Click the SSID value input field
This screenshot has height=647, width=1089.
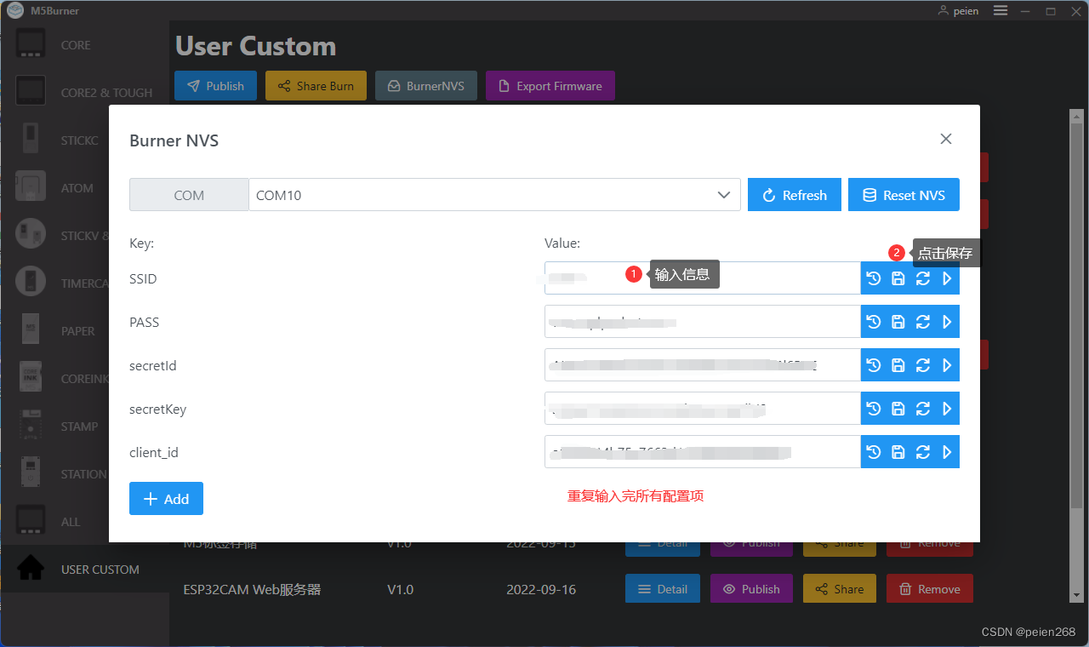coord(703,278)
